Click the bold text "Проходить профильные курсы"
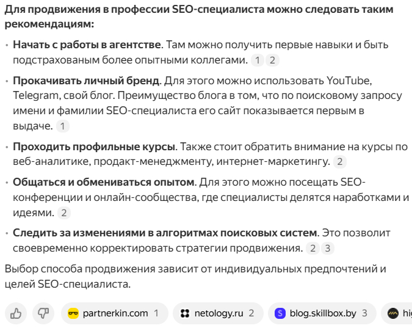The height and width of the screenshot is (328, 412). (94, 147)
